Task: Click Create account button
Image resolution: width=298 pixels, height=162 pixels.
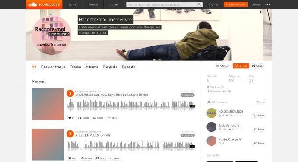Action: [x=236, y=4]
